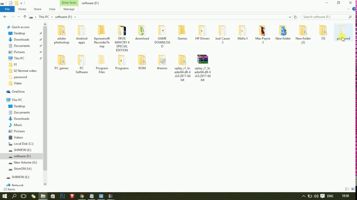Open 02 Normal video in Quick access
Image resolution: width=357 pixels, height=200 pixels.
point(25,71)
